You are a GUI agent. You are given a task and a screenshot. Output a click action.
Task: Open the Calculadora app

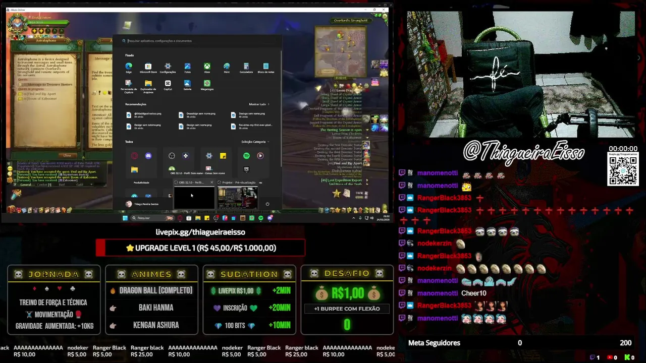click(246, 68)
